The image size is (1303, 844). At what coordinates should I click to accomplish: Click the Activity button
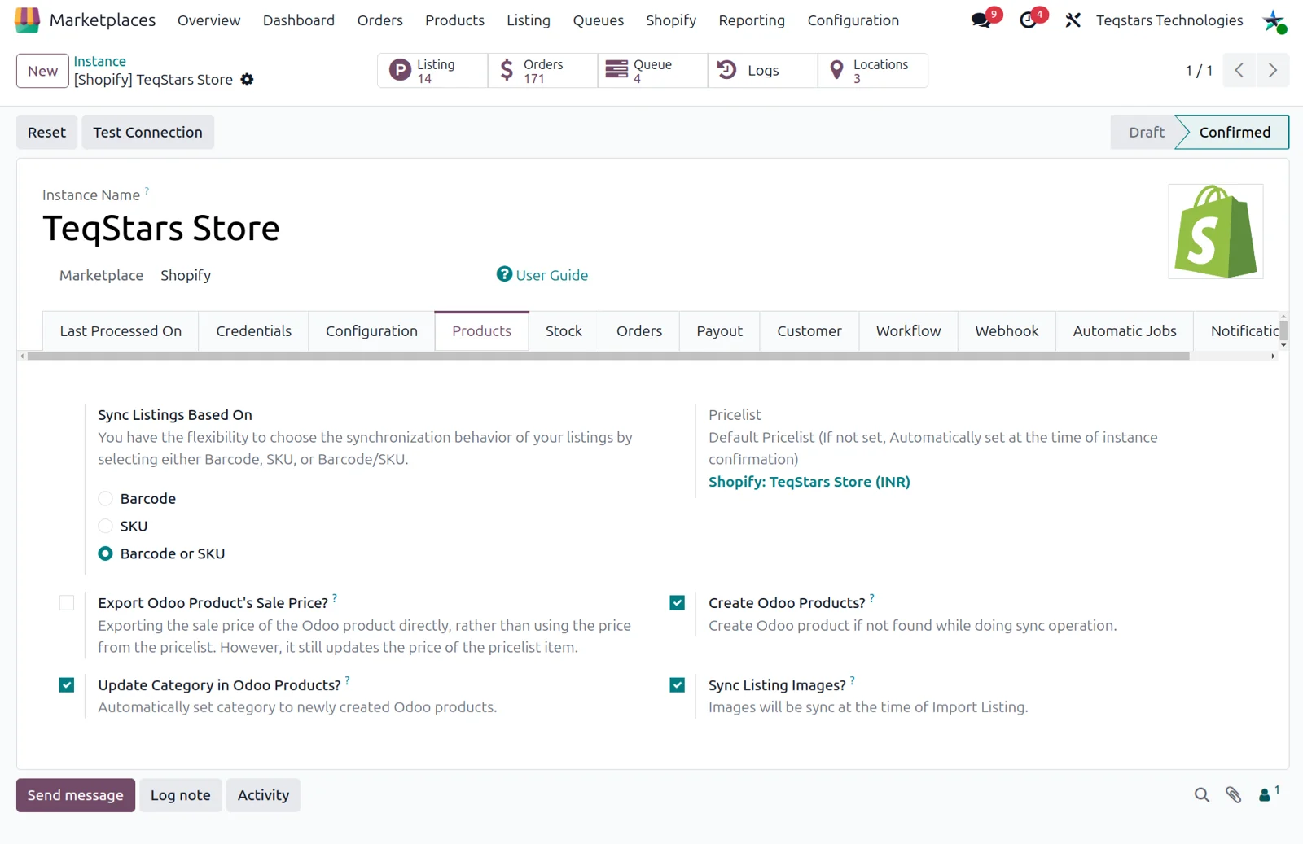pos(263,795)
